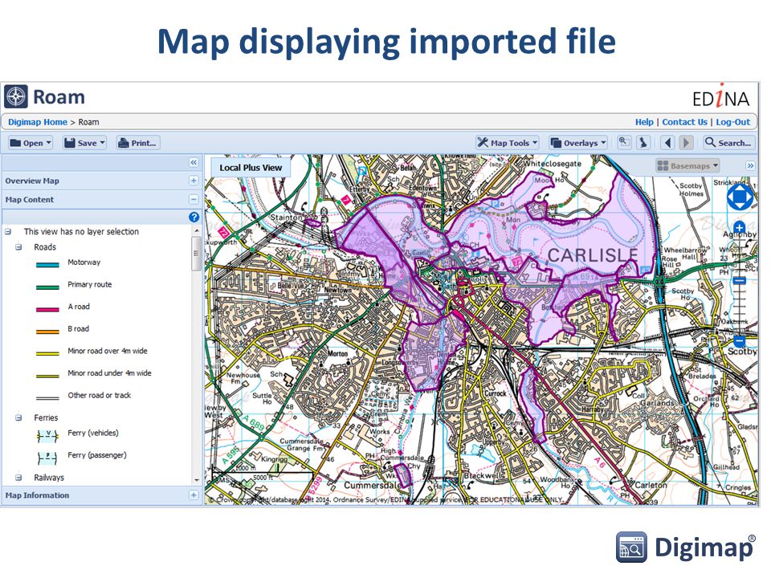Collapse the Railways legend group
The image size is (771, 578).
pyautogui.click(x=18, y=477)
